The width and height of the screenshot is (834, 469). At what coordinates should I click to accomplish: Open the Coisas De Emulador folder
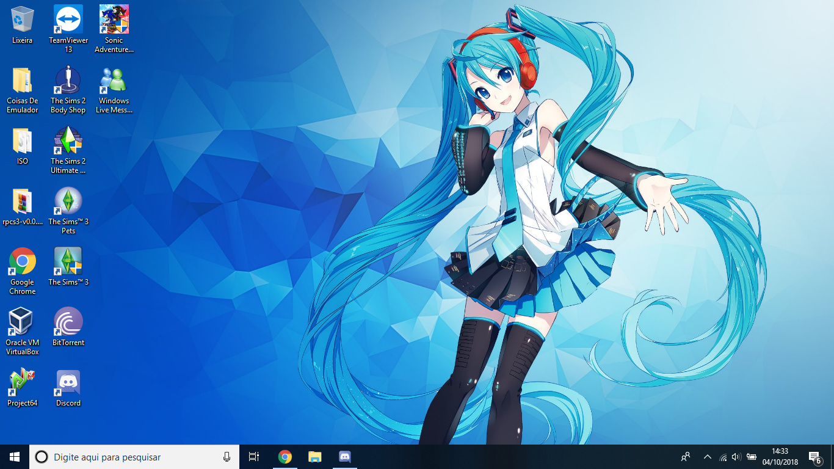pyautogui.click(x=23, y=90)
